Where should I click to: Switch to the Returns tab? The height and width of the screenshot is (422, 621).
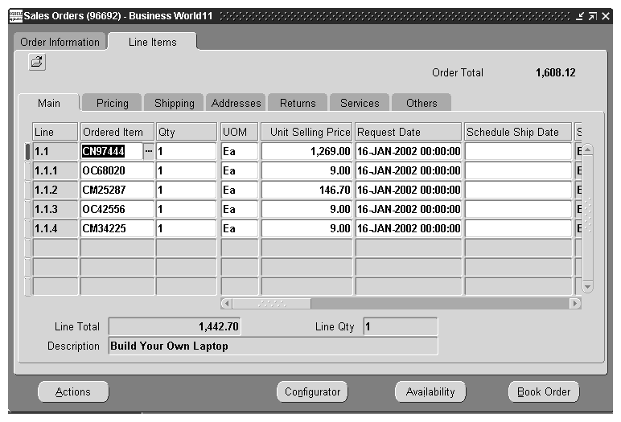coord(298,103)
